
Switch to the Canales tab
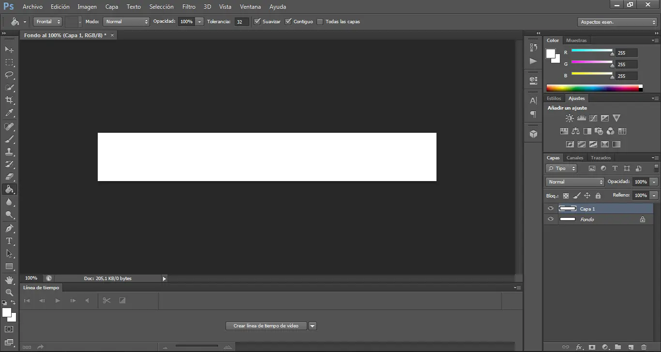pyautogui.click(x=575, y=158)
